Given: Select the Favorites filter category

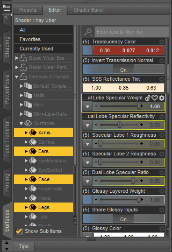Looking at the screenshot, I should click(x=43, y=39).
